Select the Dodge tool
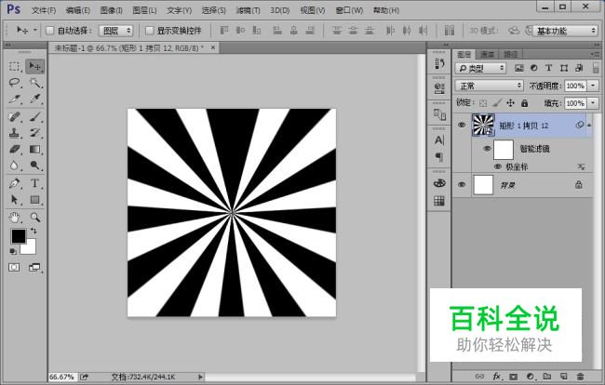Viewport: 605px width, 385px height. click(x=34, y=166)
